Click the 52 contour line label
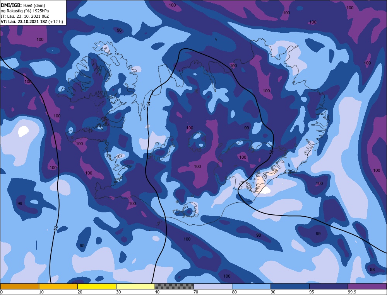Screen dimensions: 387x295 pyautogui.click(x=56, y=228)
